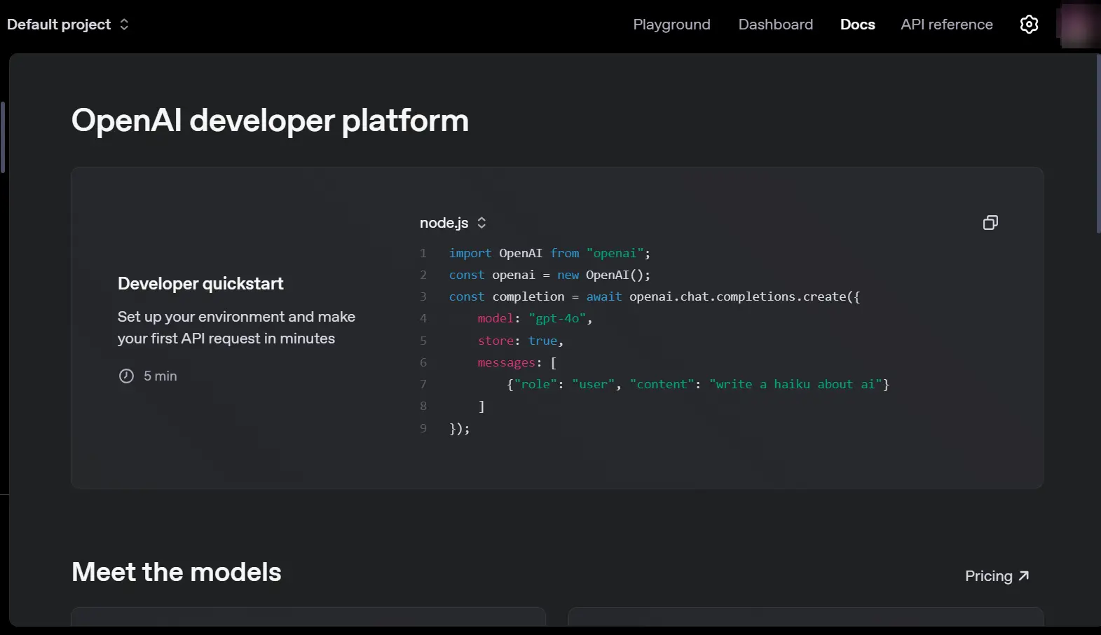Copy the code sample with copy icon
The width and height of the screenshot is (1101, 635).
click(x=990, y=223)
